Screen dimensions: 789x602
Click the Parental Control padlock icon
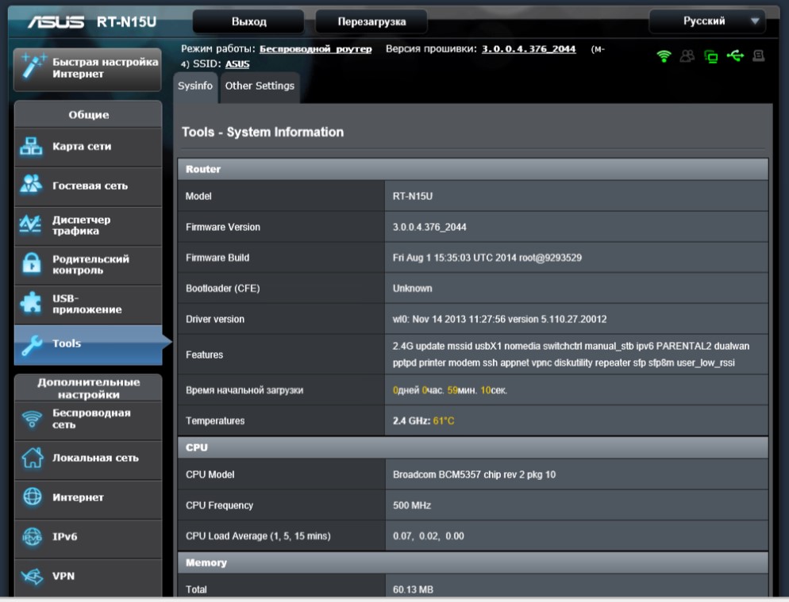pyautogui.click(x=32, y=265)
